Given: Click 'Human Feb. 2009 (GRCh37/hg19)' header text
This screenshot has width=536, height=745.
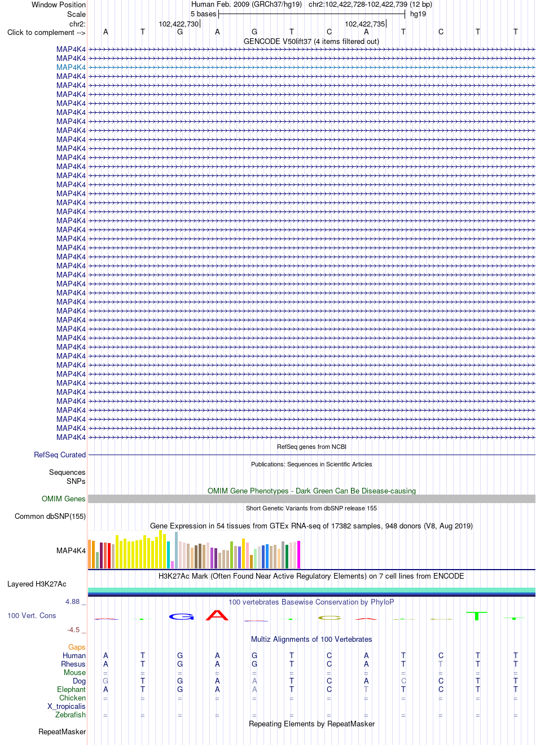Looking at the screenshot, I should pos(247,4).
